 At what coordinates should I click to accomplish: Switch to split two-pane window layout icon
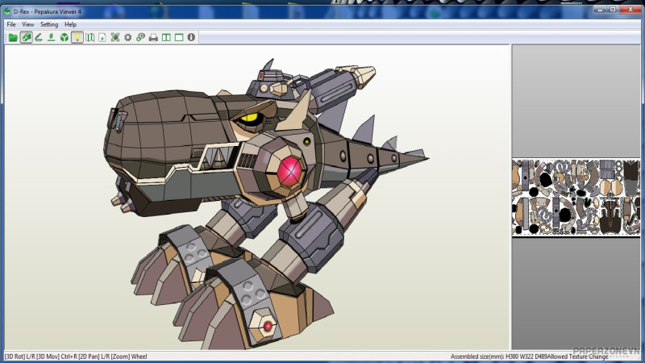166,37
